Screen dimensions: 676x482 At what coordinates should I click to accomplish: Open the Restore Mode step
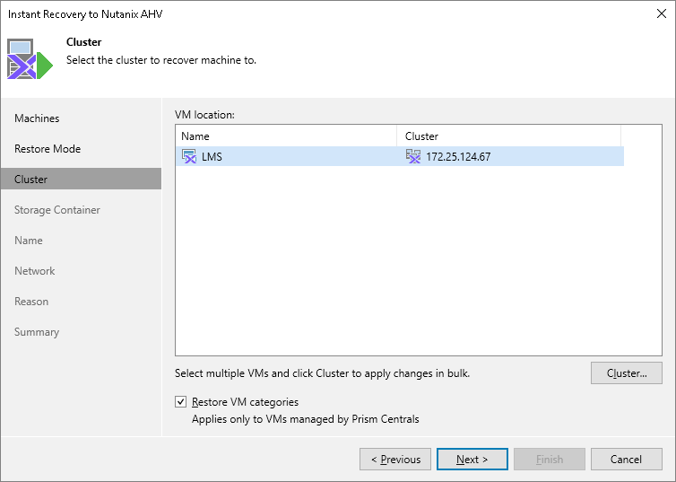click(x=48, y=149)
